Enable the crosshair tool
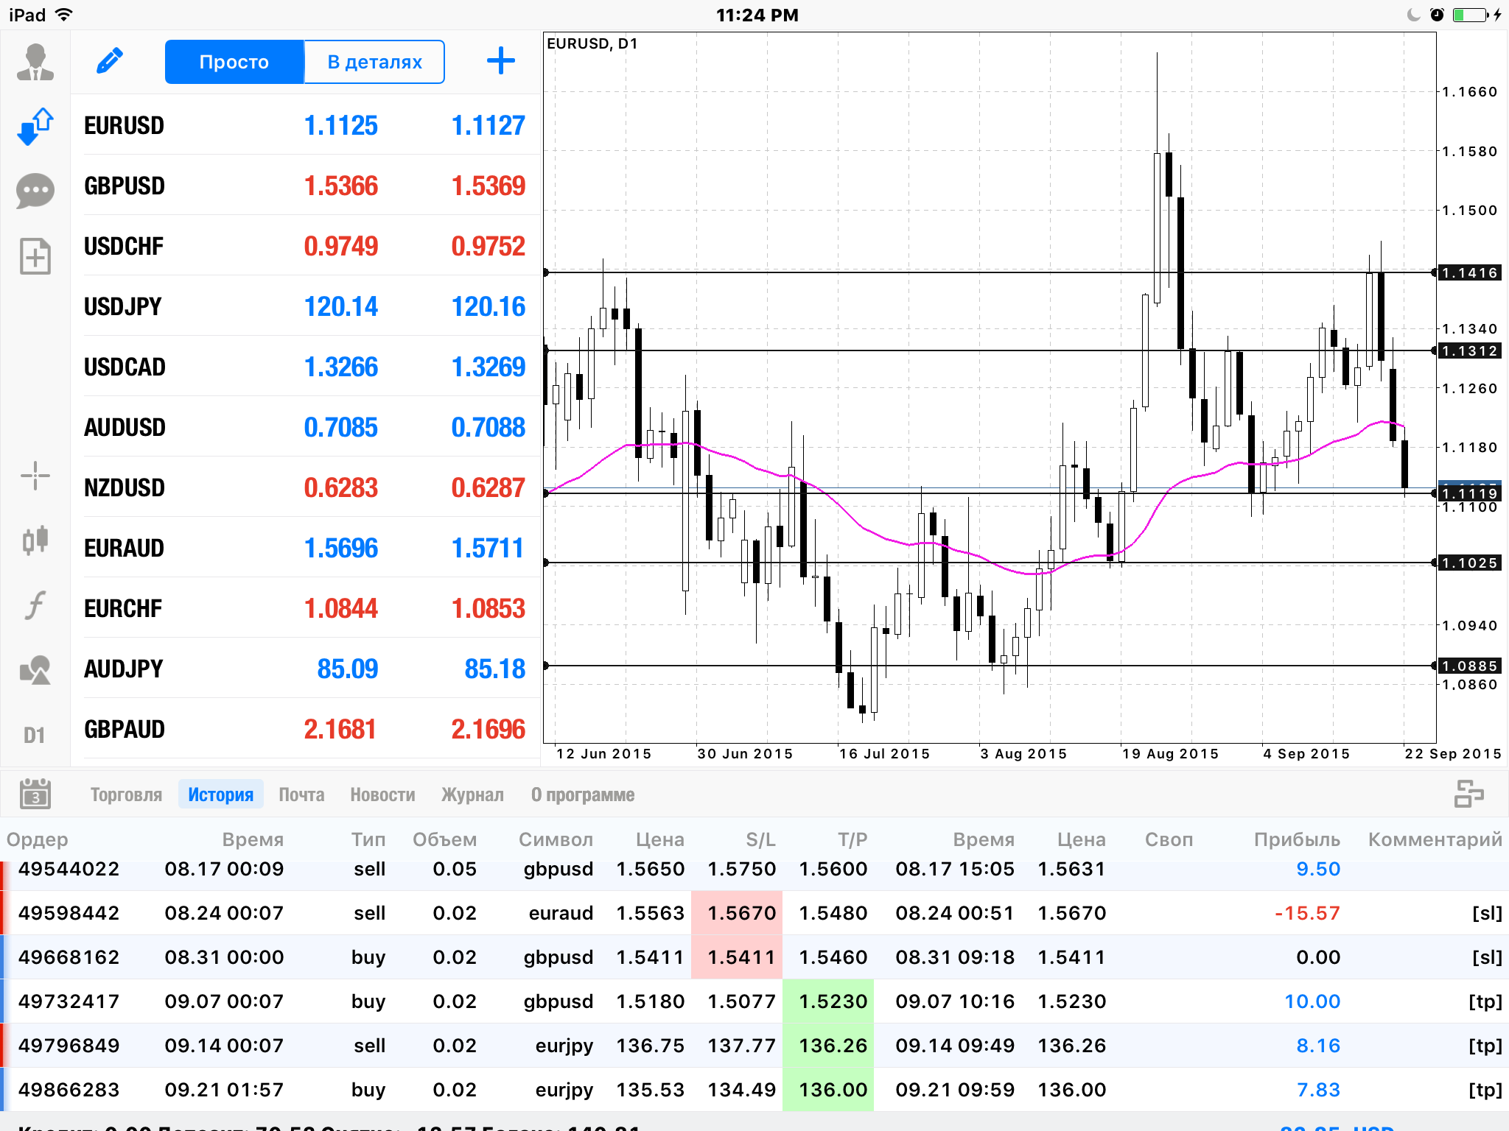This screenshot has width=1509, height=1131. pyautogui.click(x=35, y=476)
